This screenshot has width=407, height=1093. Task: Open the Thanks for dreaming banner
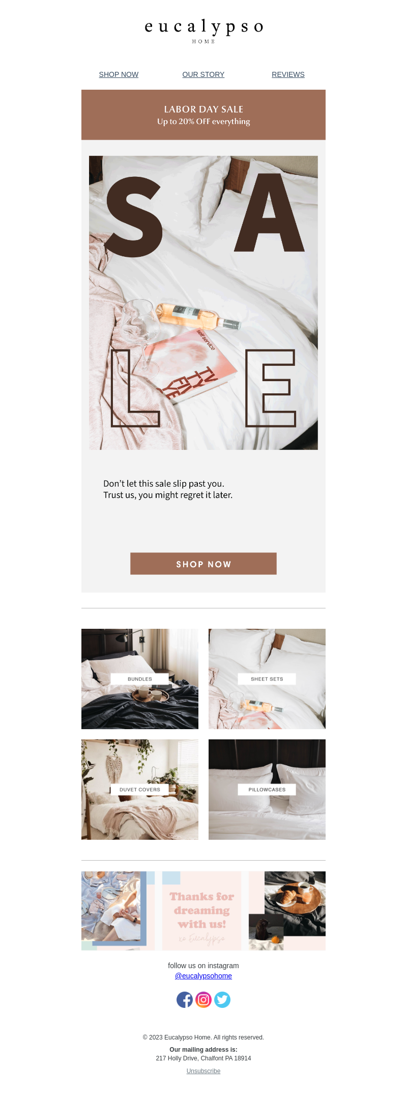click(203, 911)
